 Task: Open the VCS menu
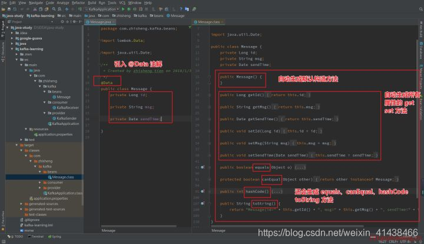[x=122, y=3]
